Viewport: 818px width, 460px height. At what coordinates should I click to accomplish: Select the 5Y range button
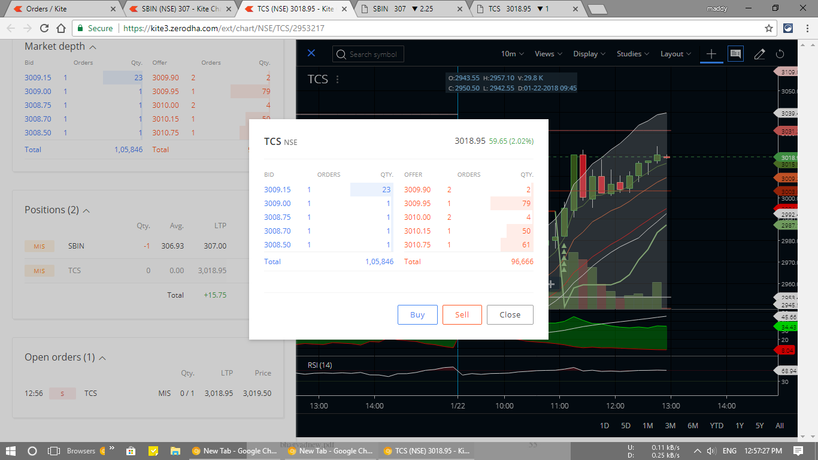coord(759,426)
